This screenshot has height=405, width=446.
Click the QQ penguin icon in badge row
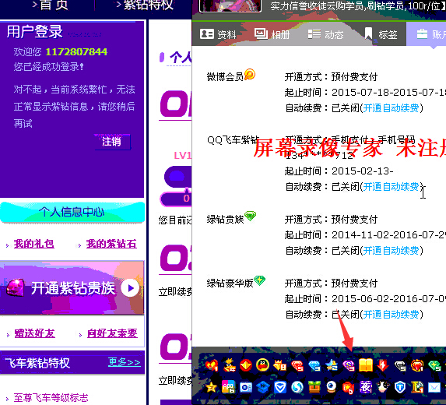coord(263,365)
